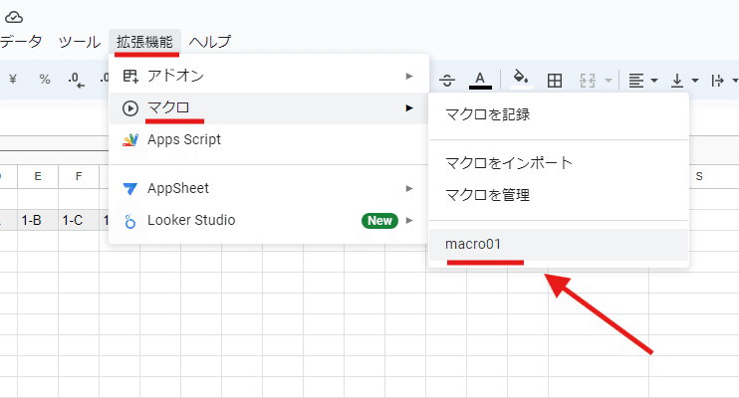Screen dimensions: 739x398
Task: Open the Looker Studio submenu
Action: point(269,221)
